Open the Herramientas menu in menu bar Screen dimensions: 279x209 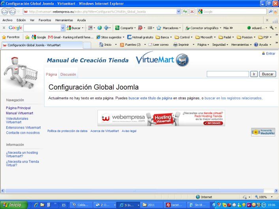click(64, 20)
